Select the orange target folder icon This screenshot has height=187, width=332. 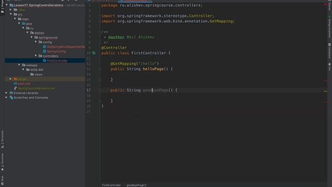[16, 79]
